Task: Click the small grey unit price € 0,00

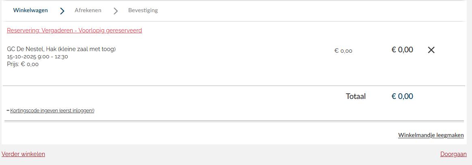Action: (x=343, y=51)
